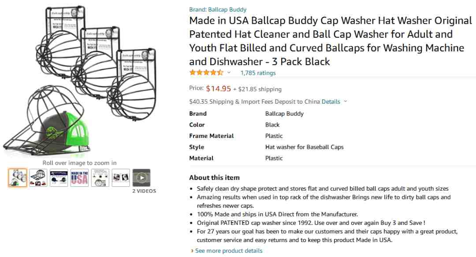Click the main product image of cap washers
Image resolution: width=476 pixels, height=257 pixels.
pos(79,81)
